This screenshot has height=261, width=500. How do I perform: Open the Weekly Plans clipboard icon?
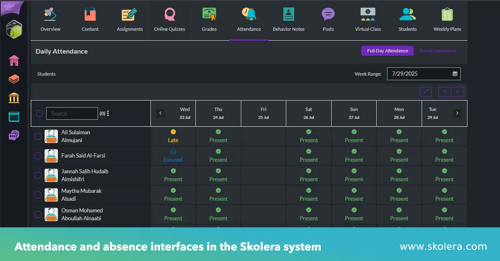click(x=447, y=15)
